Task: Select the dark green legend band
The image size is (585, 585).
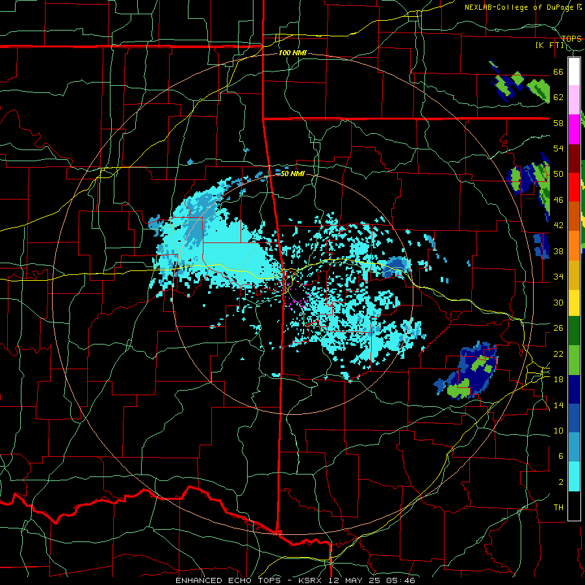Action: click(574, 331)
